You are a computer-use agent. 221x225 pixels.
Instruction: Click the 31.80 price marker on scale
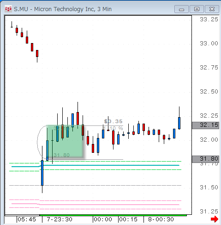coord(205,159)
